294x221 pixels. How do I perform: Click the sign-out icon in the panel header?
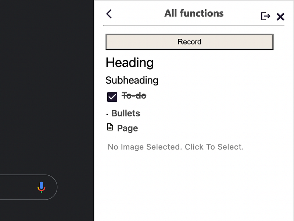point(265,16)
